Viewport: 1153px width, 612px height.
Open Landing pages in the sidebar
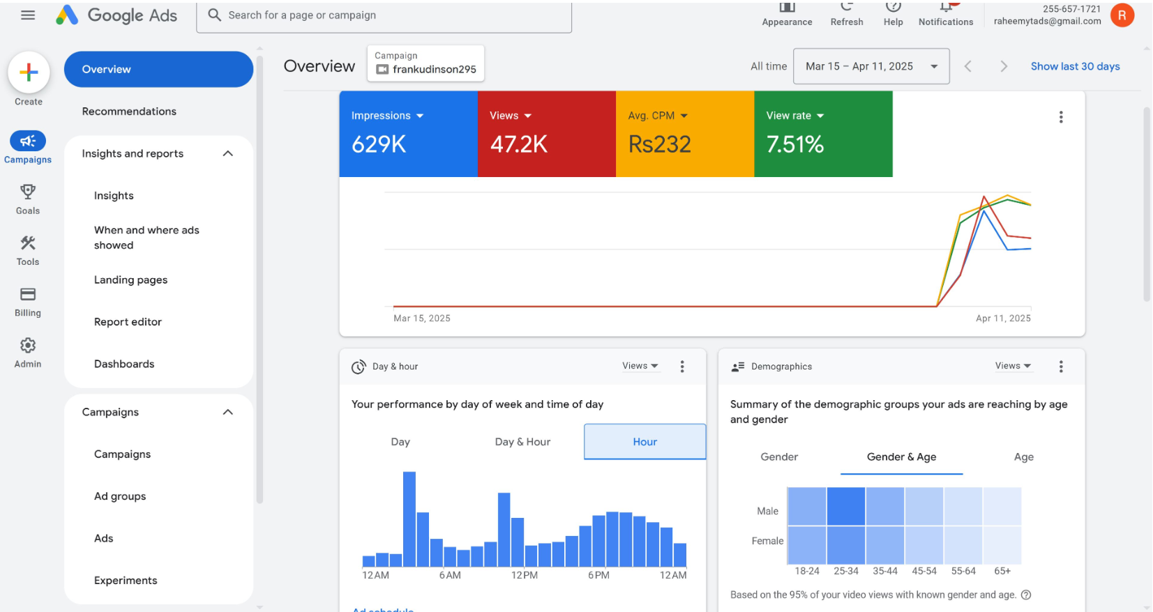coord(130,280)
